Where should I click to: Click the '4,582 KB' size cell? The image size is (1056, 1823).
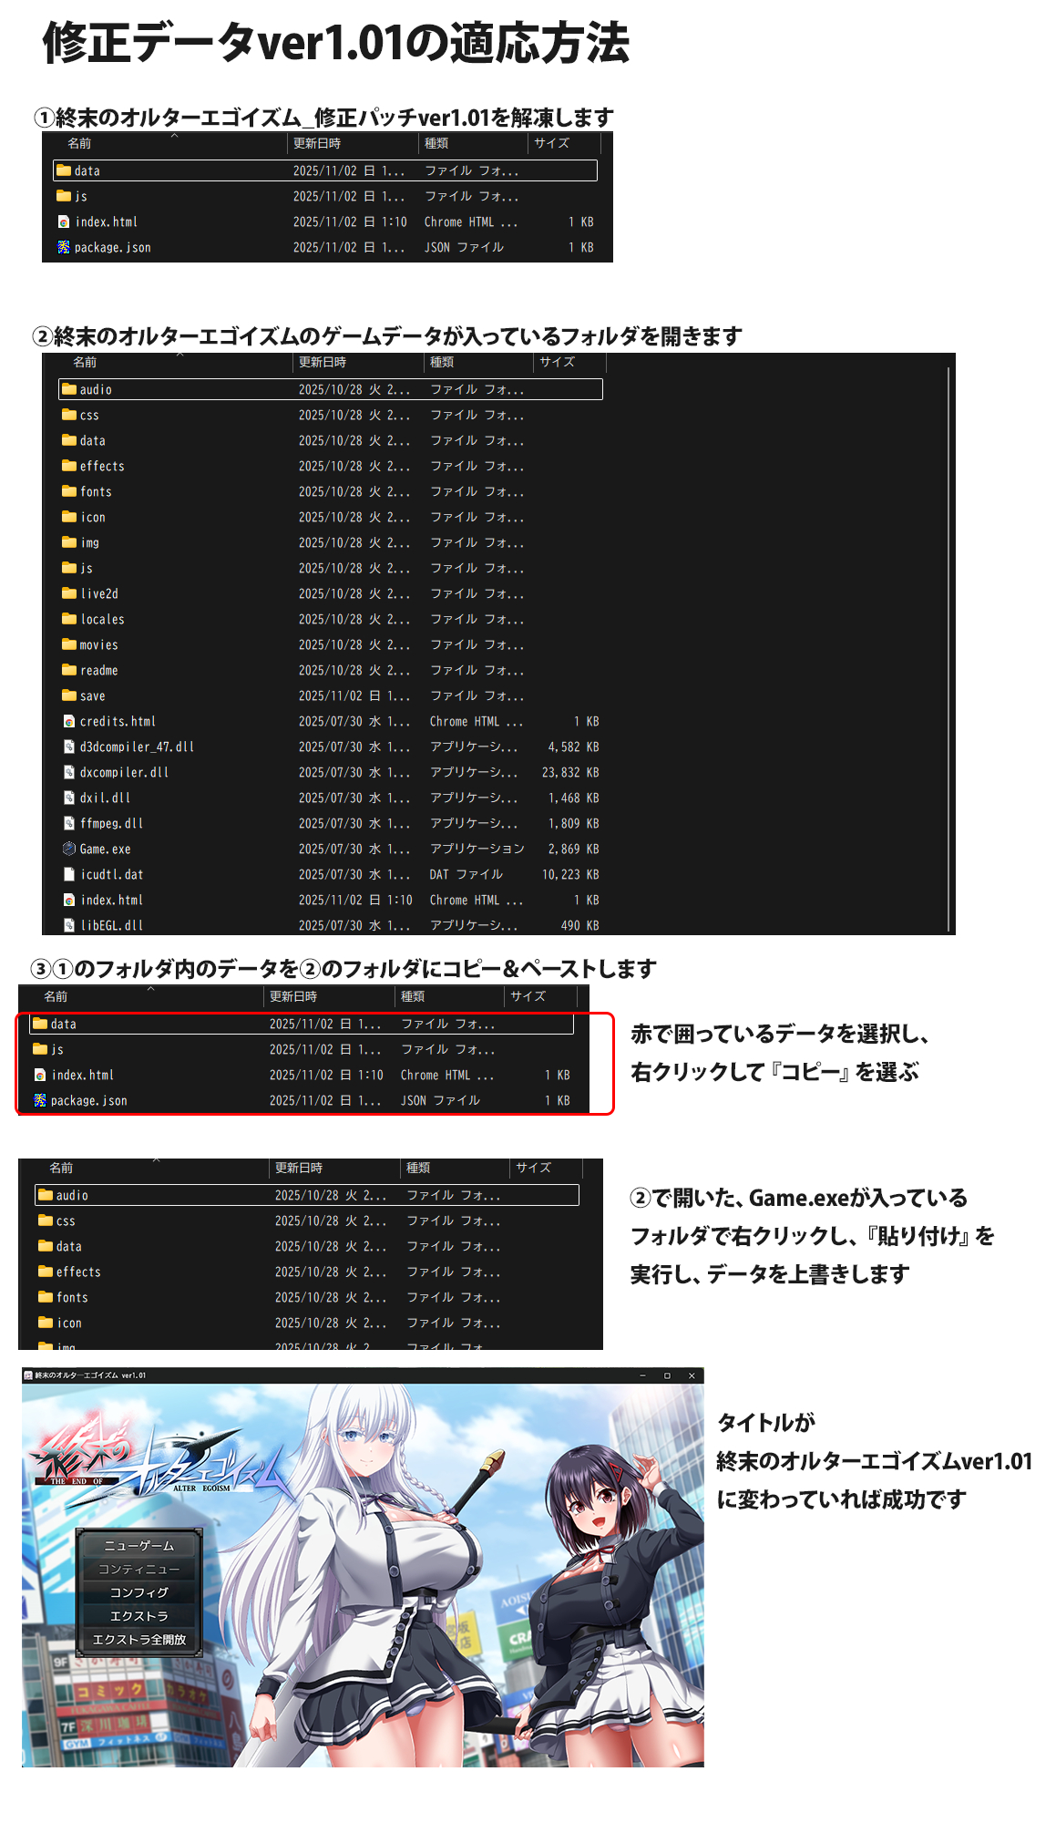tap(573, 747)
